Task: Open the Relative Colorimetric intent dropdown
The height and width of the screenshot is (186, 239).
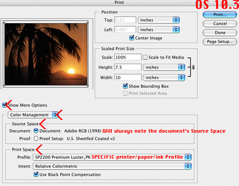Action: click(x=112, y=166)
